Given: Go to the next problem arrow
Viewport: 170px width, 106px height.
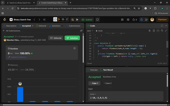Looking at the screenshot, I should pos(39,19).
